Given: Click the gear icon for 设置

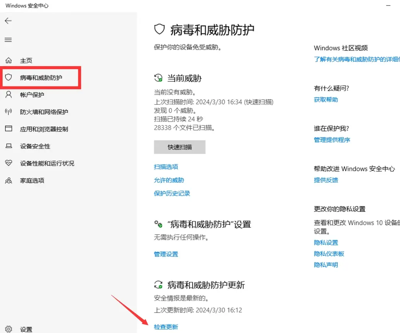Looking at the screenshot, I should coord(8,329).
